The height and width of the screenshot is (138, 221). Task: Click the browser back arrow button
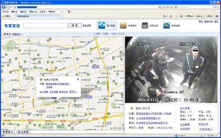[x=4, y=7]
